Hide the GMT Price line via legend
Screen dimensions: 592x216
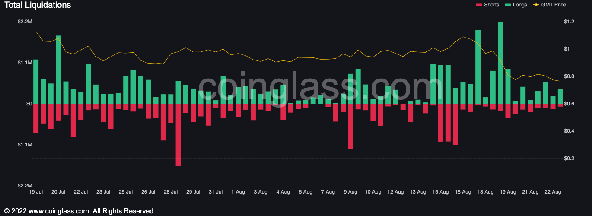(554, 5)
